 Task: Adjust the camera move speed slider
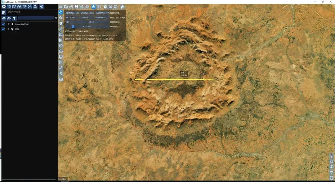73,26
